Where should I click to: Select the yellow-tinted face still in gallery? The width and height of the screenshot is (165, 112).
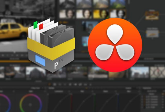point(101,14)
